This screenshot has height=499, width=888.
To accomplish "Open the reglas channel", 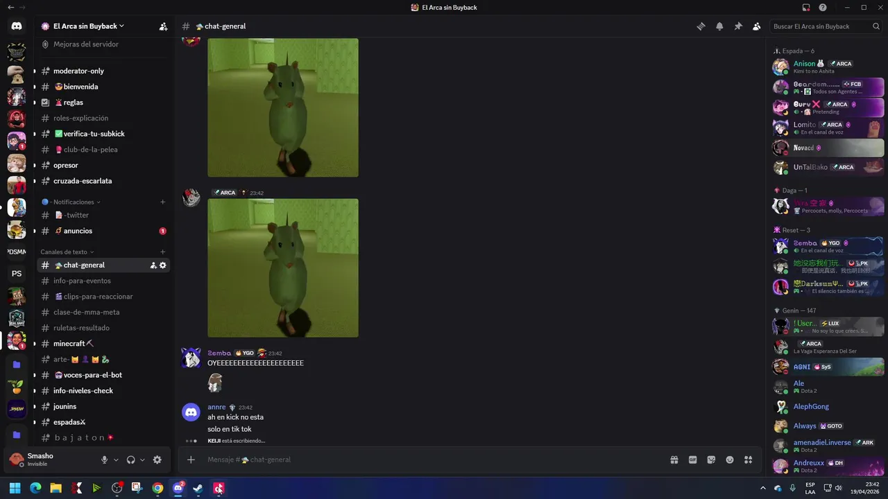I will pyautogui.click(x=103, y=103).
